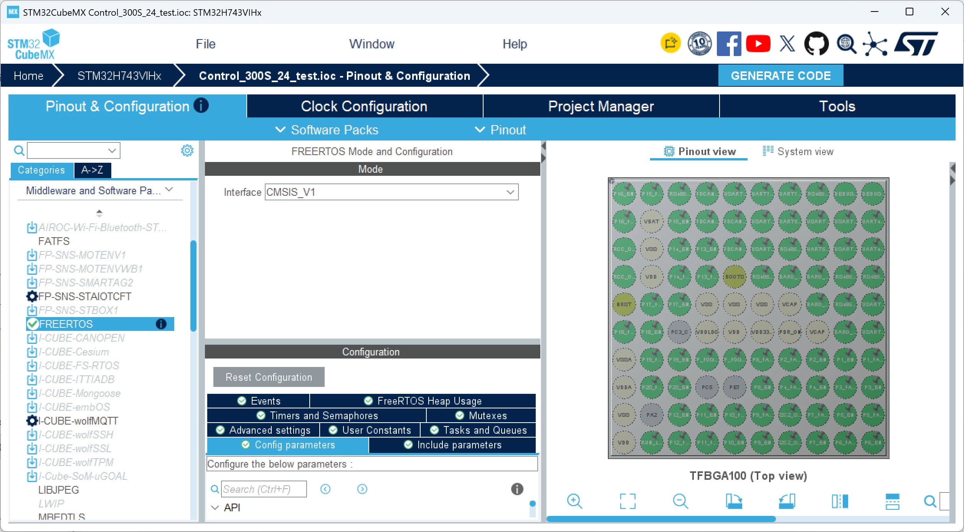Viewport: 964px width, 532px height.
Task: Open the yellow updates notification icon
Action: [670, 43]
